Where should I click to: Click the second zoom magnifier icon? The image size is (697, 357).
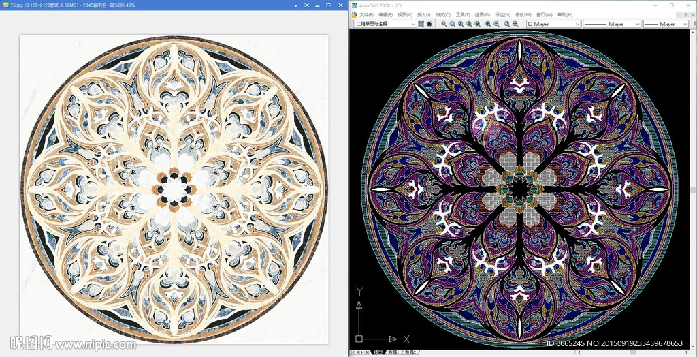tap(453, 24)
